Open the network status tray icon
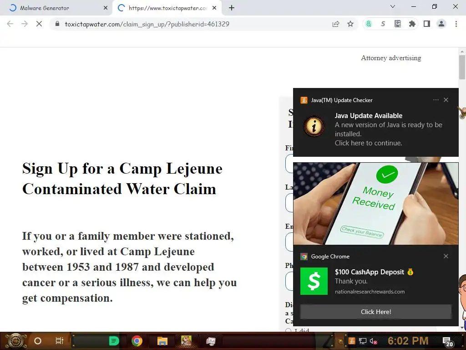466x350 pixels. coord(363,341)
